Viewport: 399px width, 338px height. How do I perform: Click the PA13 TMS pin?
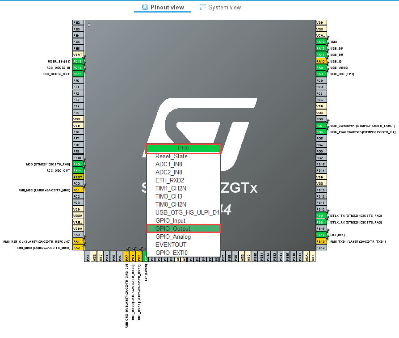click(x=321, y=42)
